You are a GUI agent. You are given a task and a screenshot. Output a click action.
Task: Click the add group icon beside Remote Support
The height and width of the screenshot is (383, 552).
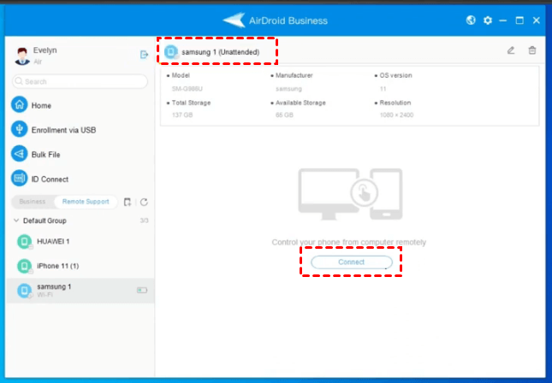(x=128, y=202)
